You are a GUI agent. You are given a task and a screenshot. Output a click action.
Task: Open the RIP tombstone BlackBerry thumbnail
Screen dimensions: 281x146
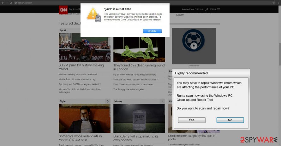[x=139, y=118]
